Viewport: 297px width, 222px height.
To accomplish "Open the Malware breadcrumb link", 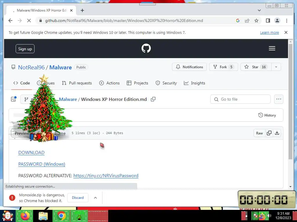I will pyautogui.click(x=68, y=99).
